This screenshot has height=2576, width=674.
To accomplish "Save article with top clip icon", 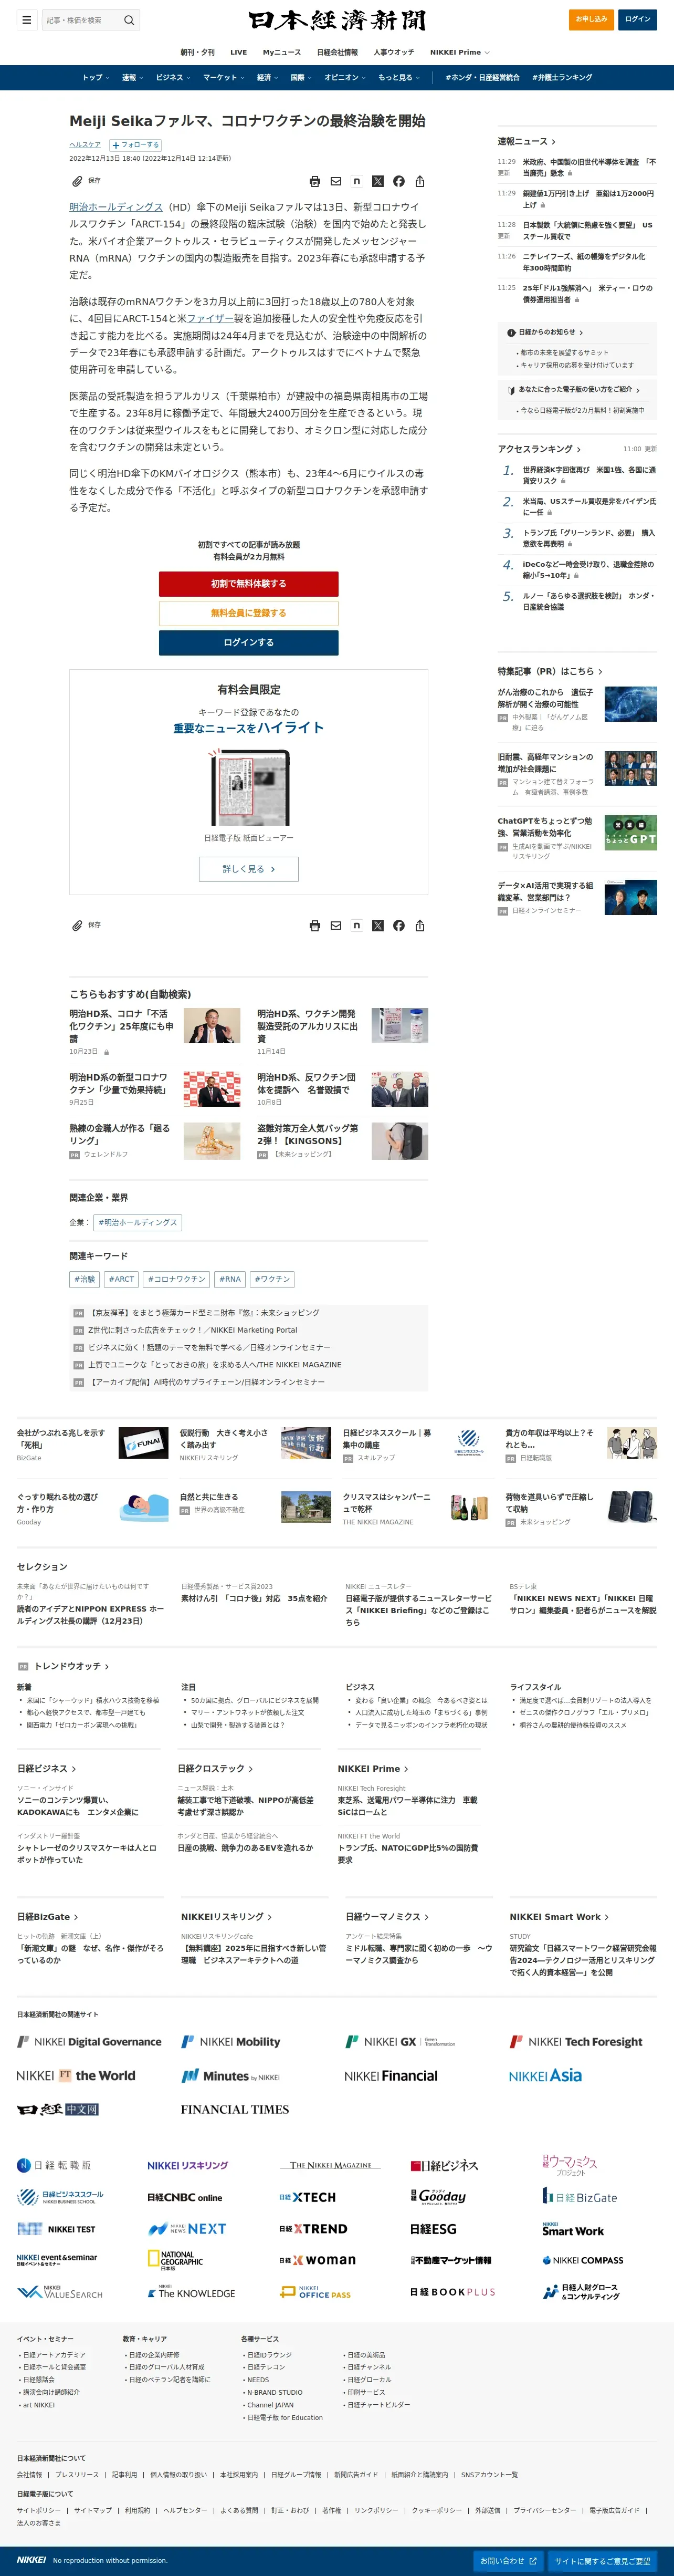I will coord(77,181).
